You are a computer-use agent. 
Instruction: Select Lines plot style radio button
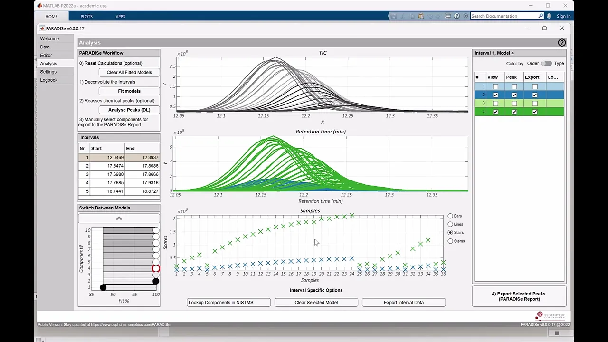coord(450,224)
